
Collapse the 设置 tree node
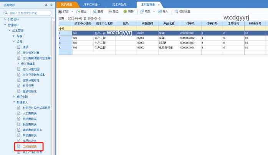click(14, 41)
